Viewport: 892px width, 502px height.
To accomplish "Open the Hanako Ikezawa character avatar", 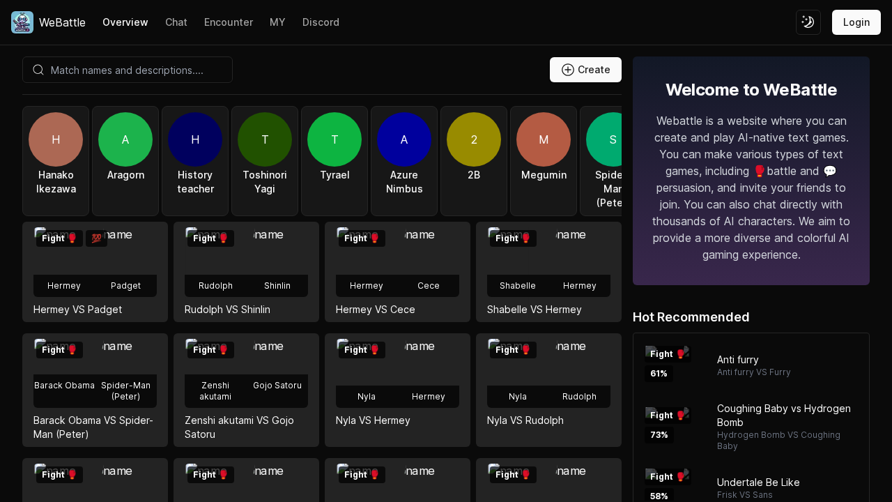I will click(56, 139).
